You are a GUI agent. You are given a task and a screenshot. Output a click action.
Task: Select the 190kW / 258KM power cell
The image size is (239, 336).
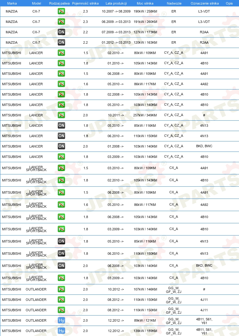tap(145, 11)
